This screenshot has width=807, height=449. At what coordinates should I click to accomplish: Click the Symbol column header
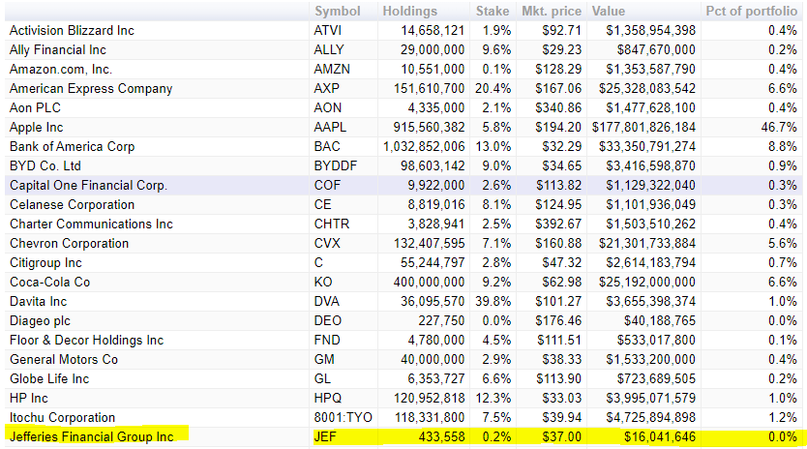(337, 11)
